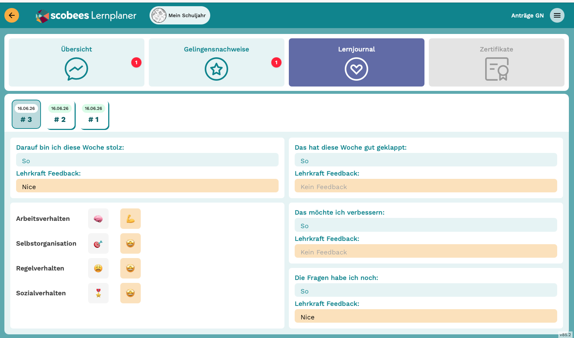Click the brain emoji for Arbeitsverhalten
This screenshot has width=574, height=338.
pos(98,219)
